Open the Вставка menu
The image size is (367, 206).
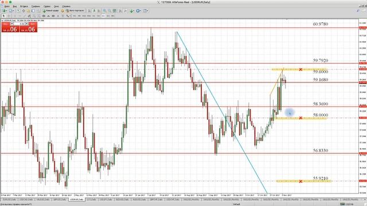[24, 6]
